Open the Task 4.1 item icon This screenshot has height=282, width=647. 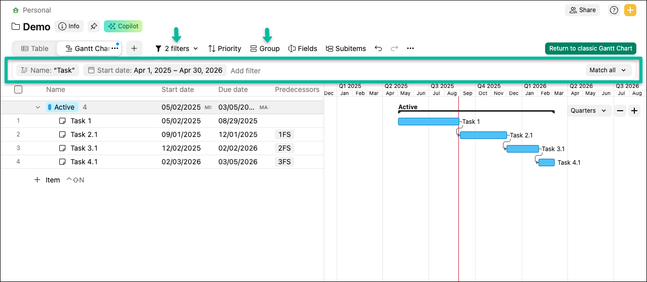pyautogui.click(x=62, y=162)
